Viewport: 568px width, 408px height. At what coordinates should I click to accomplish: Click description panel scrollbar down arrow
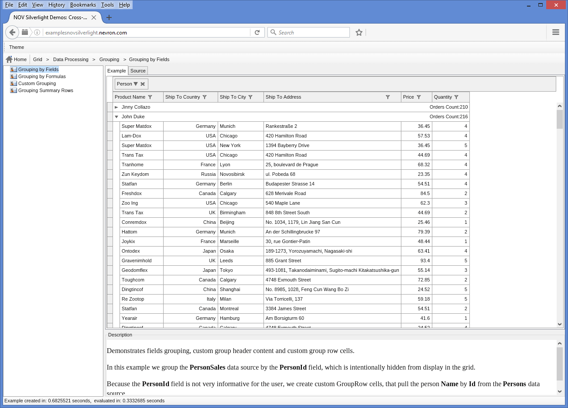560,391
